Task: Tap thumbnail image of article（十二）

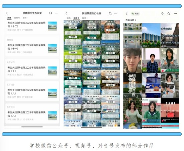Action: click(x=52, y=26)
